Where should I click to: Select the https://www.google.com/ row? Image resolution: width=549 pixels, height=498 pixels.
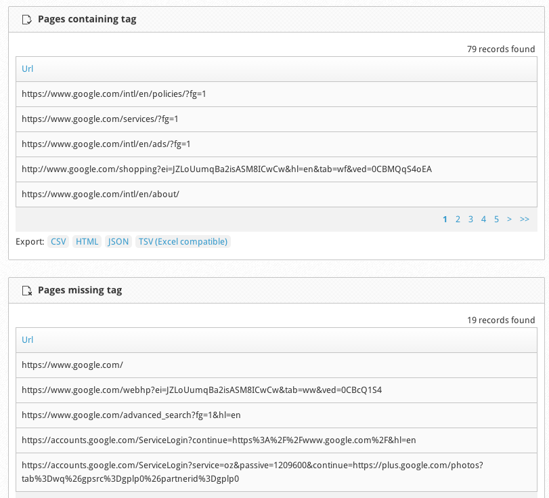click(x=276, y=365)
